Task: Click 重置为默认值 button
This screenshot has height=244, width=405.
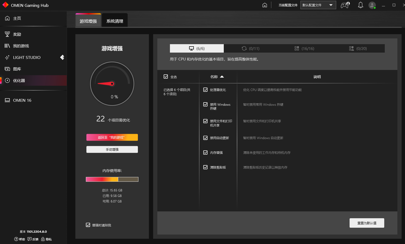Action: coord(367,223)
